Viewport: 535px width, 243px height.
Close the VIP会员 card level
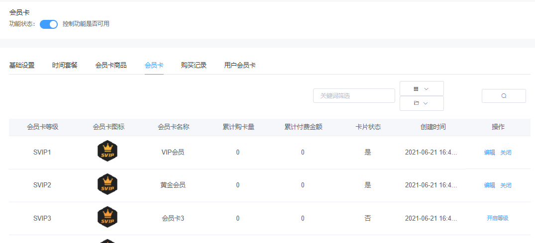(x=506, y=153)
